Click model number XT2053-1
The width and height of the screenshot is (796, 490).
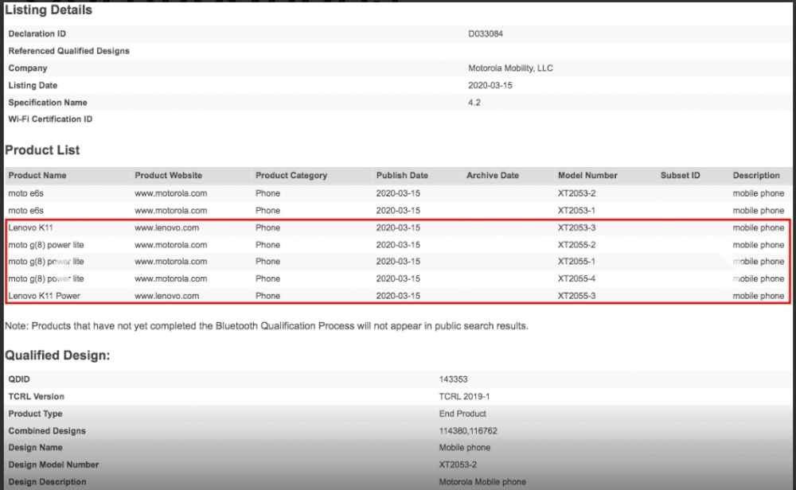pyautogui.click(x=576, y=211)
